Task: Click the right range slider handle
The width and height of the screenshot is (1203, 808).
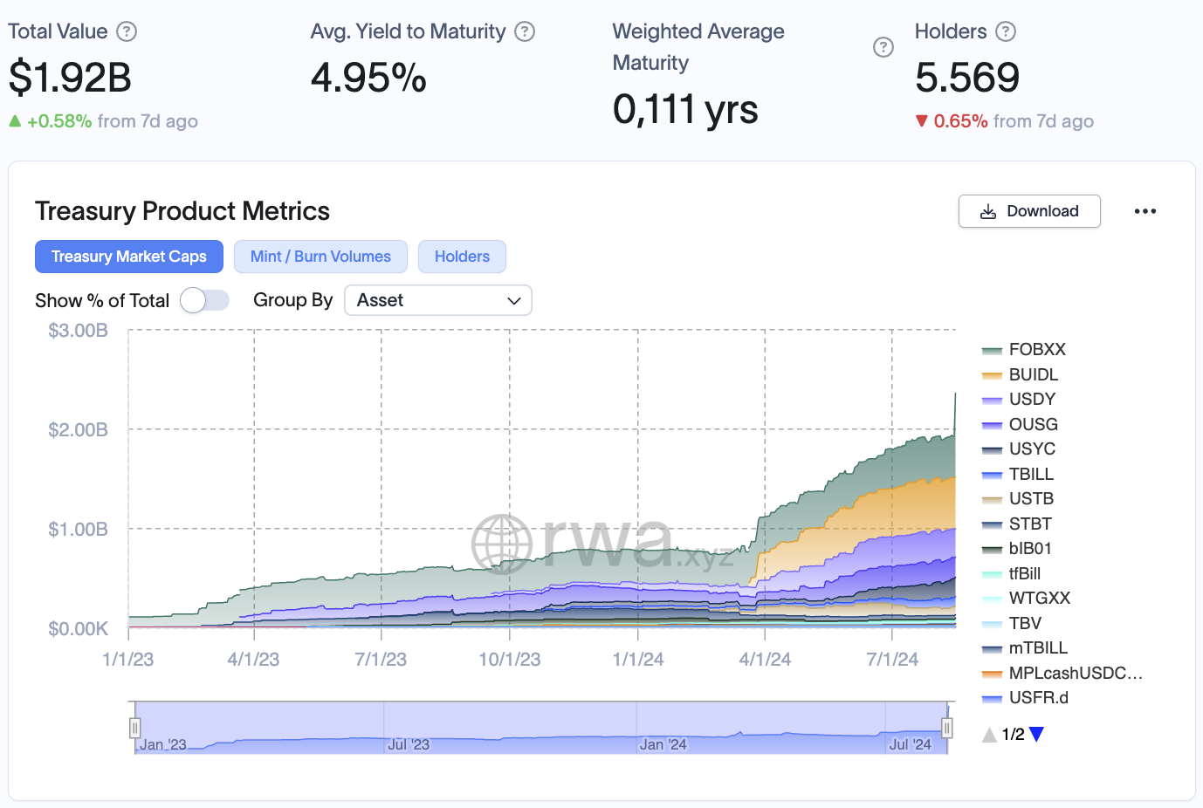Action: coord(946,728)
